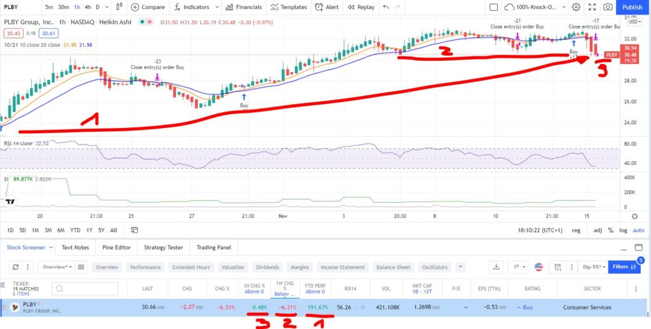Select the Performance column tab
The height and width of the screenshot is (329, 651).
pos(146,268)
